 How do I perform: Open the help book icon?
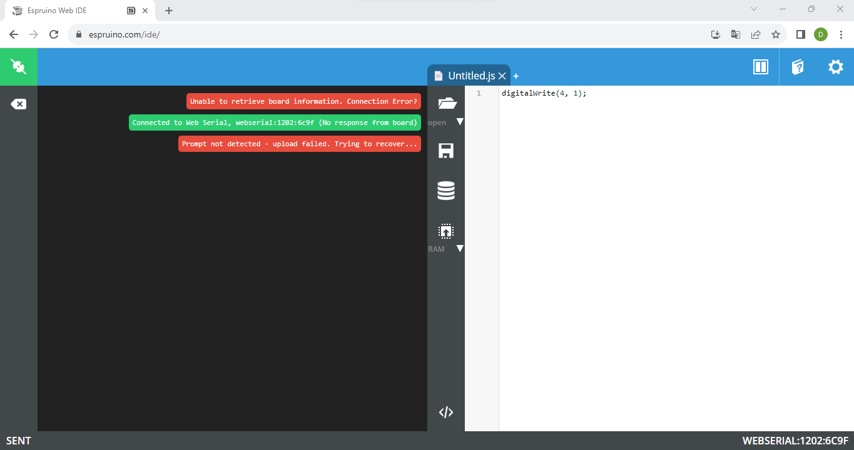[x=798, y=67]
